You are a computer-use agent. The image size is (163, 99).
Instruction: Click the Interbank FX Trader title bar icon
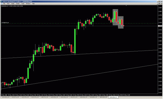(x=2, y=2)
